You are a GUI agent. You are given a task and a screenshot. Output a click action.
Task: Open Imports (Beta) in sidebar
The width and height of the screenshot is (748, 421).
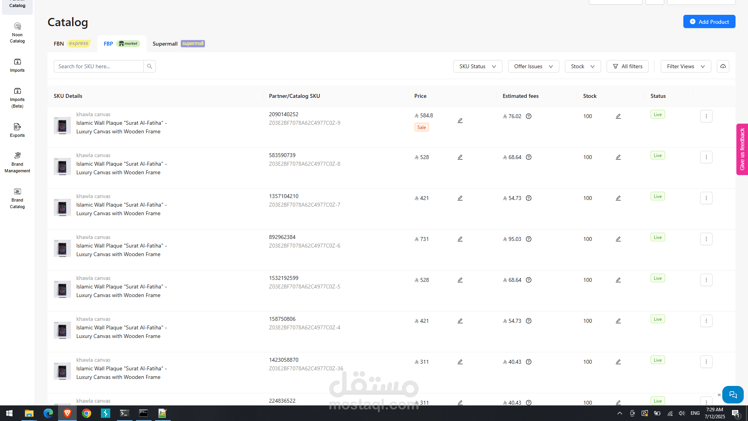coord(17,97)
